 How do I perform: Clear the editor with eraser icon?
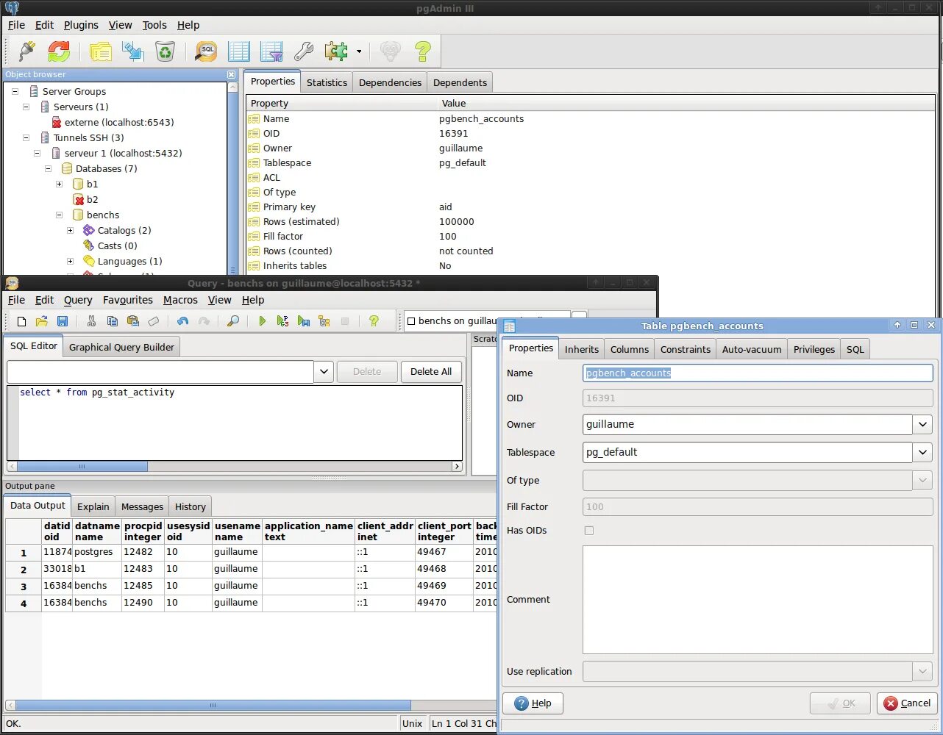point(154,321)
